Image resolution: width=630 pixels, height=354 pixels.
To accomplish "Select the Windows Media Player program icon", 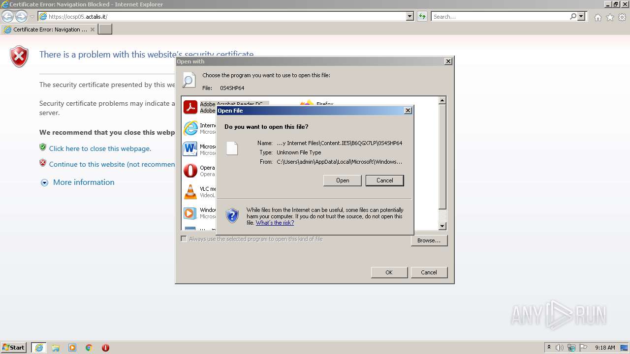I will [x=190, y=213].
